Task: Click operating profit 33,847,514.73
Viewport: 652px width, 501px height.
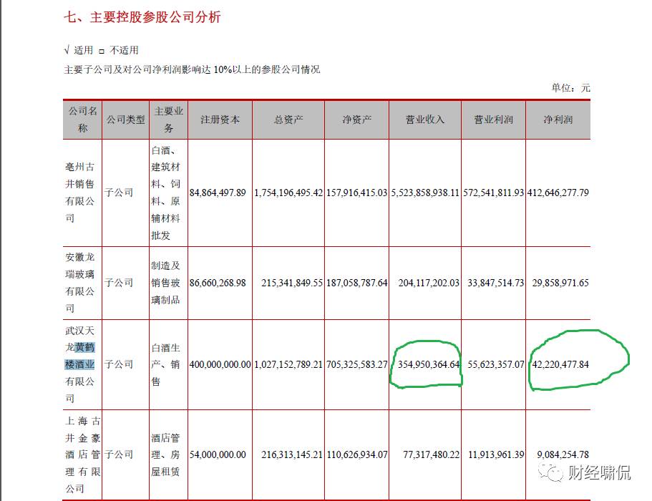Action: pos(496,283)
